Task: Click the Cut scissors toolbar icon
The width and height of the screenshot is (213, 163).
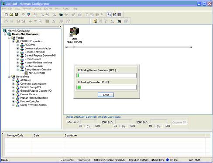Action: point(87,14)
